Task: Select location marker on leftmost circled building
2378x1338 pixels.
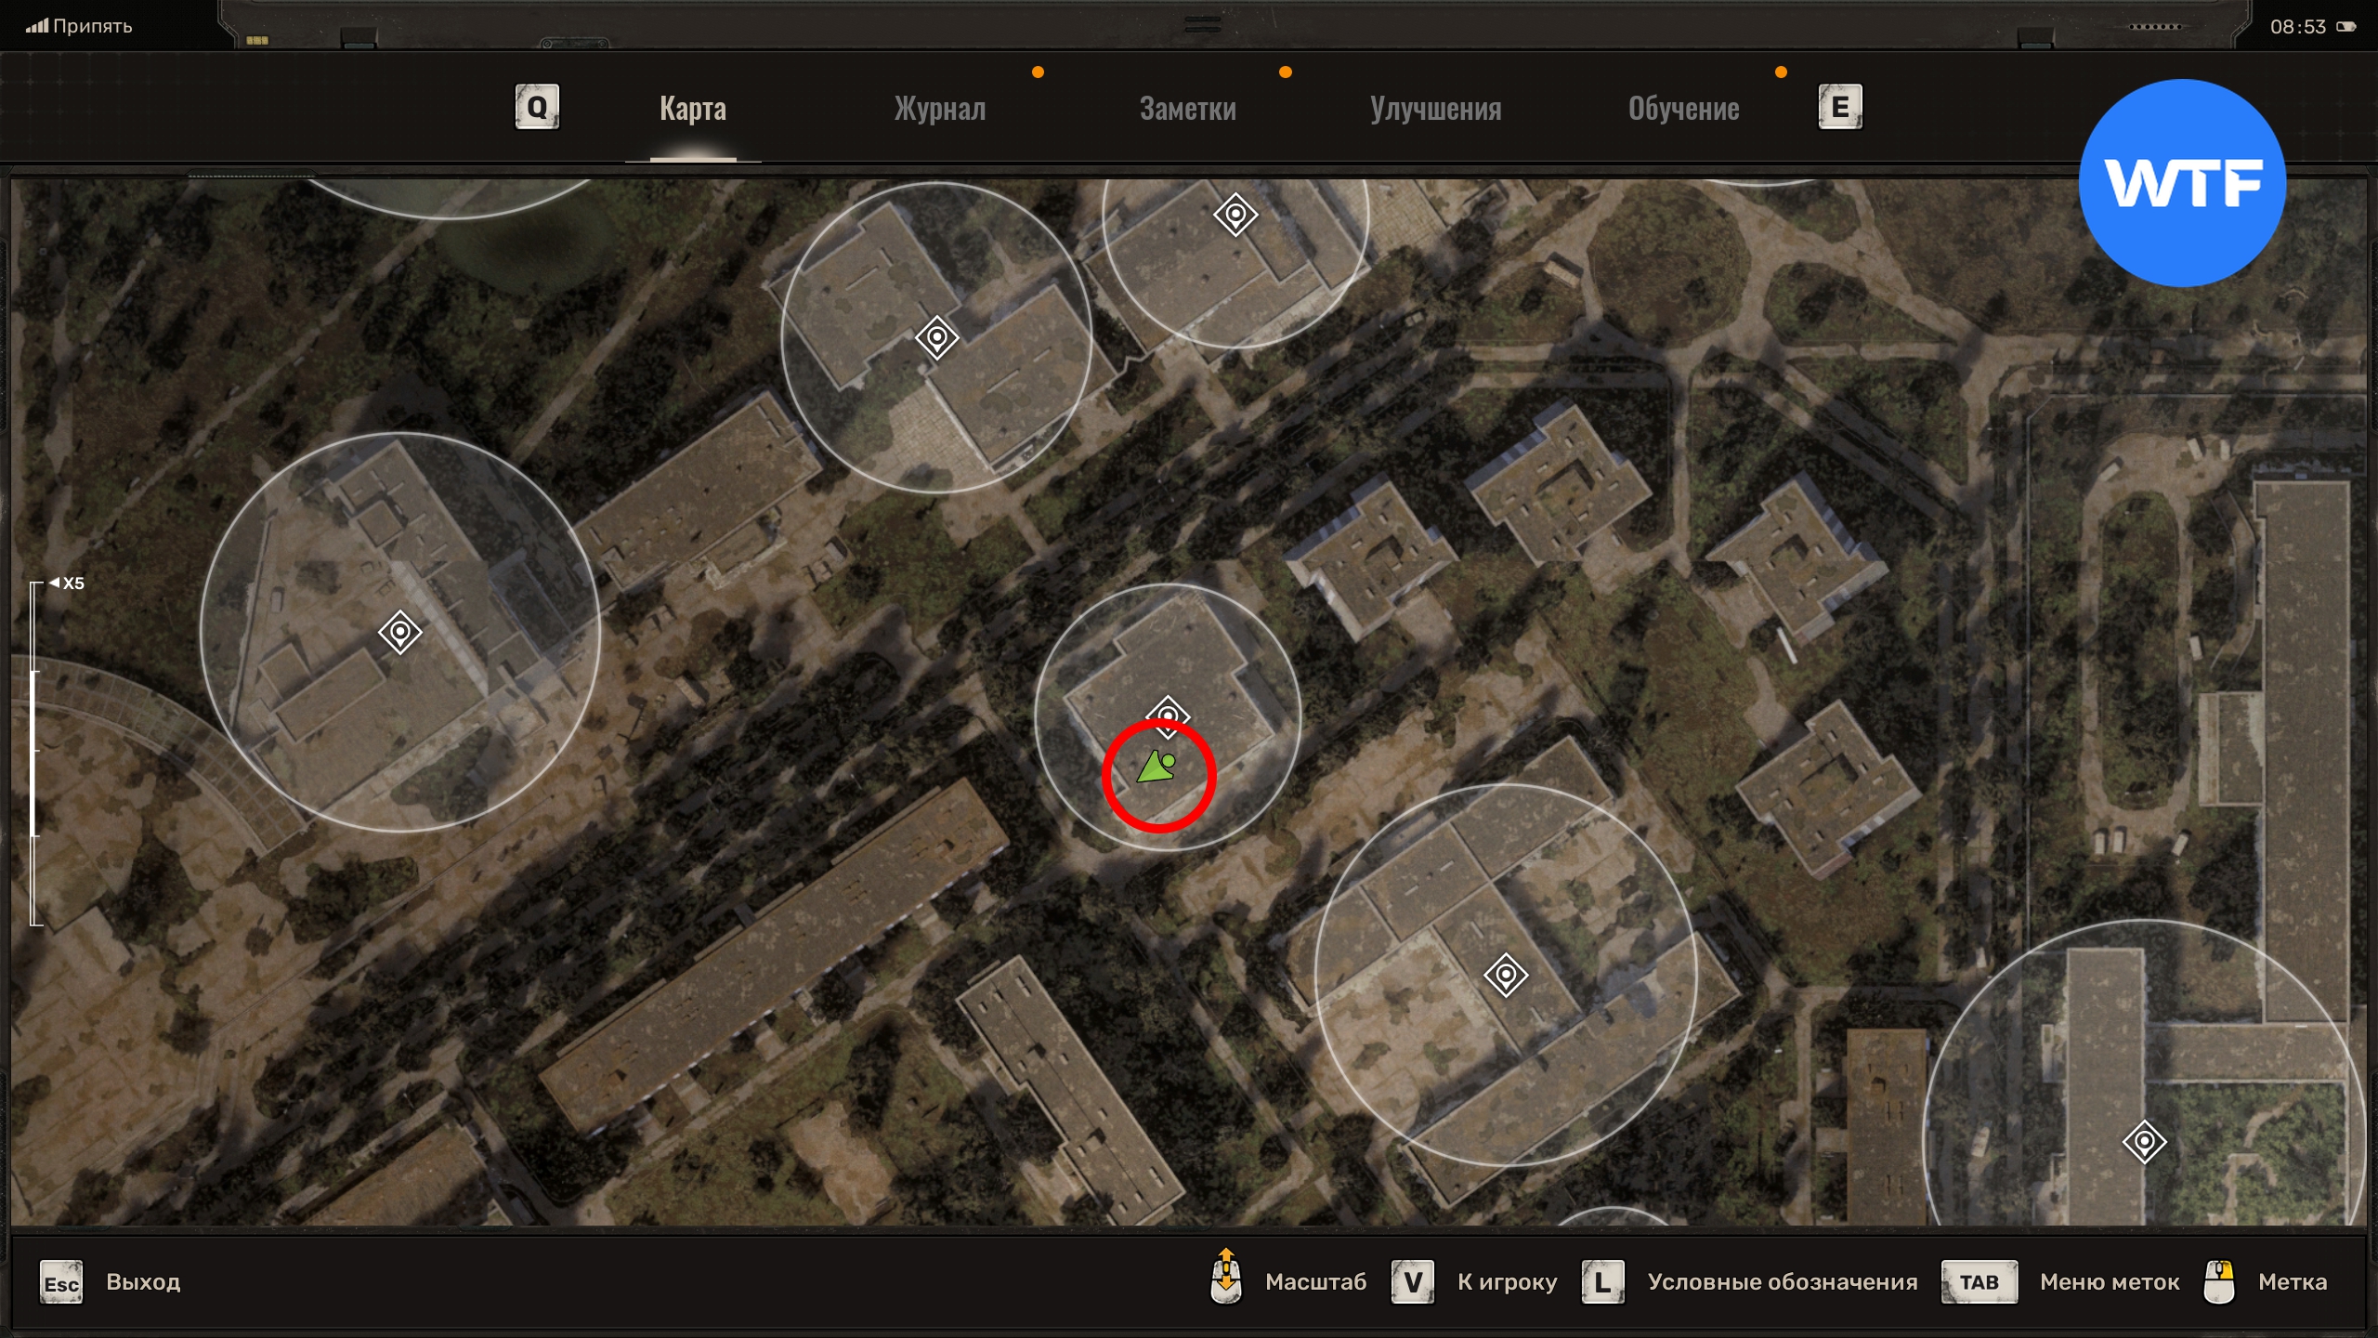Action: pos(400,633)
